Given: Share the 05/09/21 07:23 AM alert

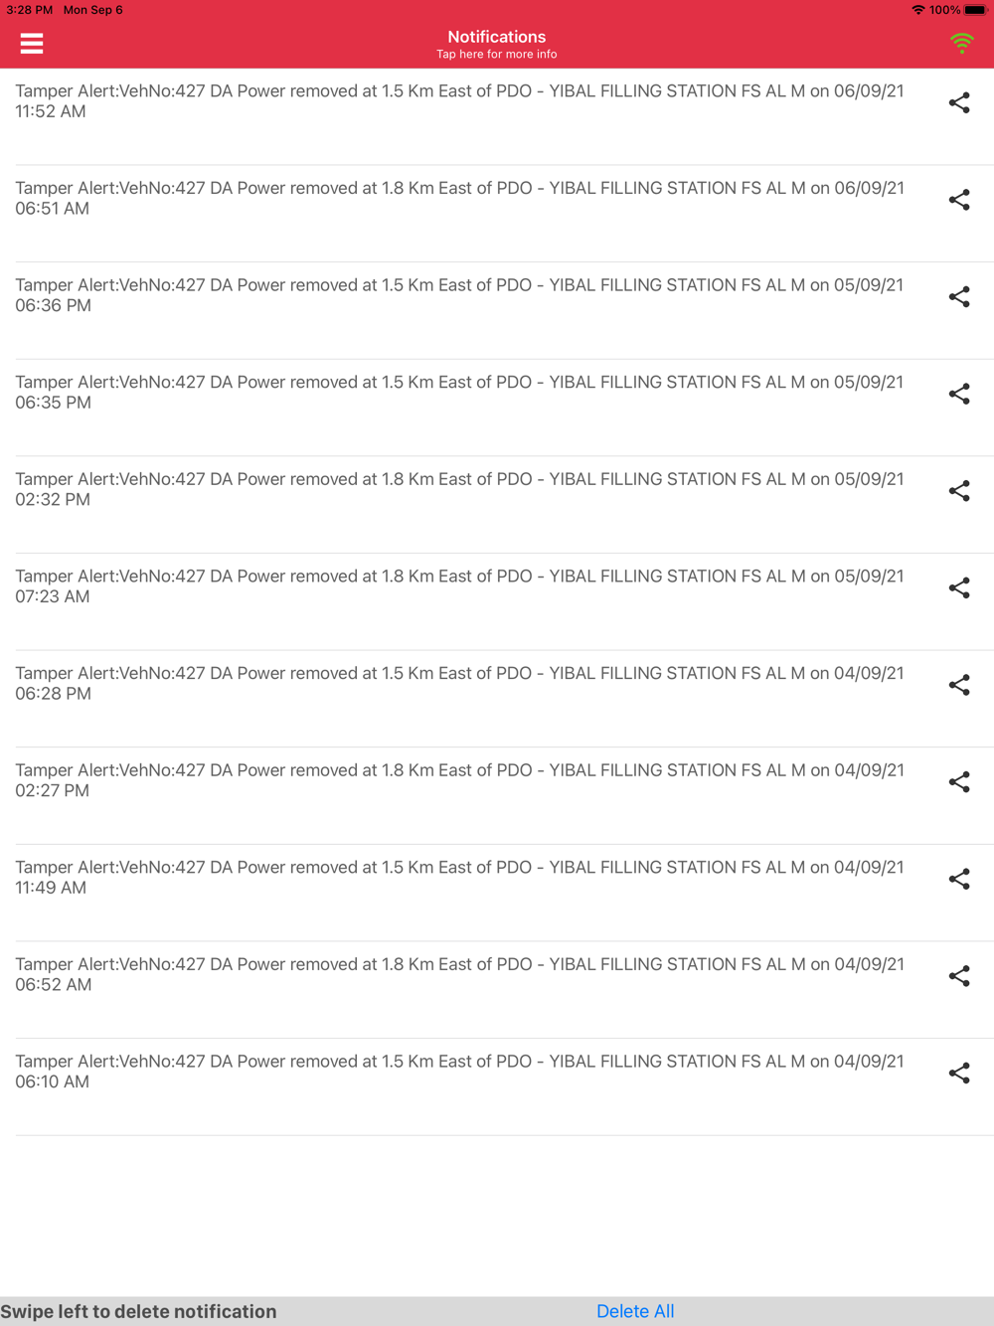Looking at the screenshot, I should 959,588.
